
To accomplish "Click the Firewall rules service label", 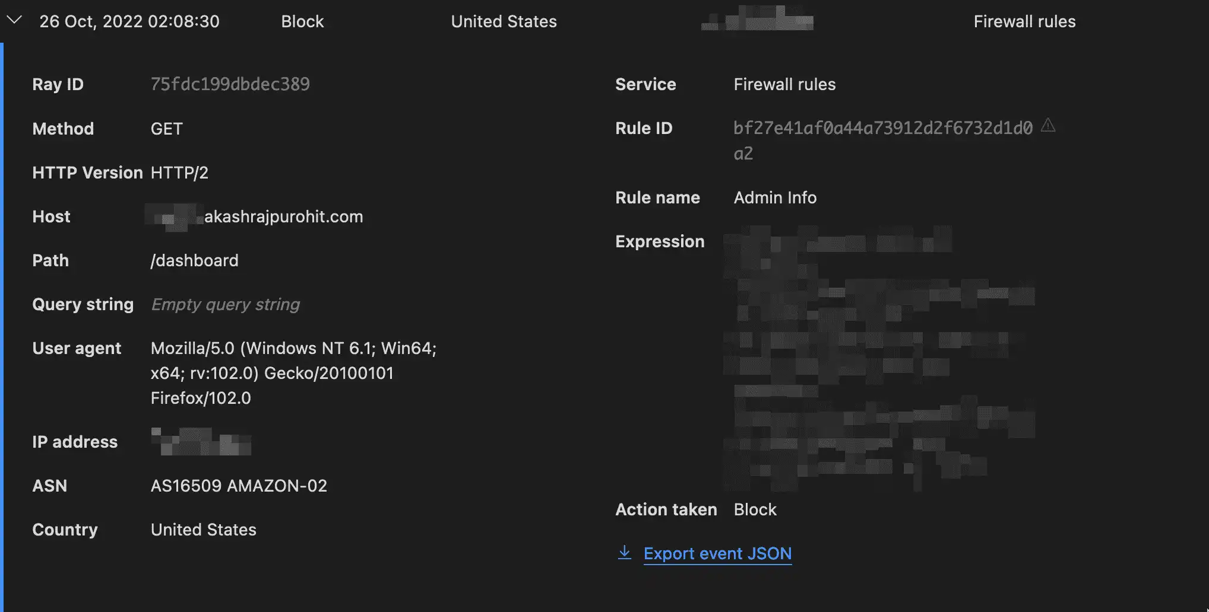I will click(x=784, y=84).
